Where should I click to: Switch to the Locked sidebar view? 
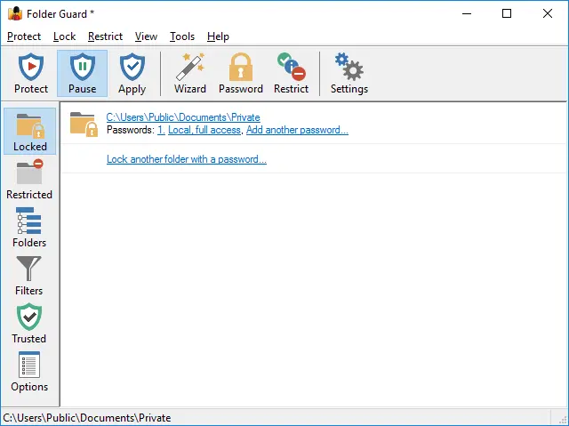[30, 132]
